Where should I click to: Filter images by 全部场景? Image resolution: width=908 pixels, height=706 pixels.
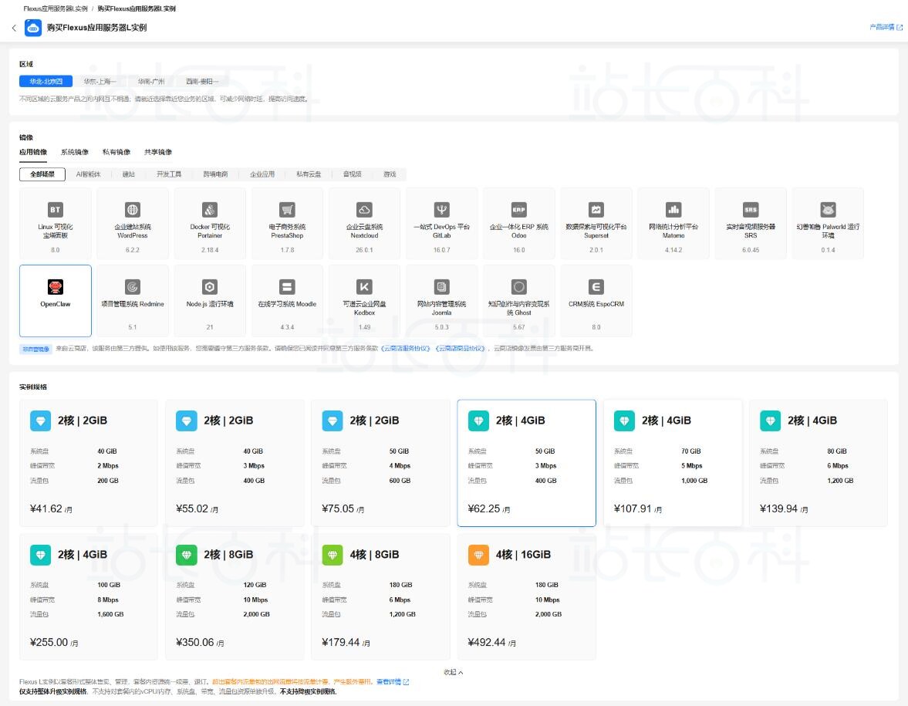click(x=42, y=174)
